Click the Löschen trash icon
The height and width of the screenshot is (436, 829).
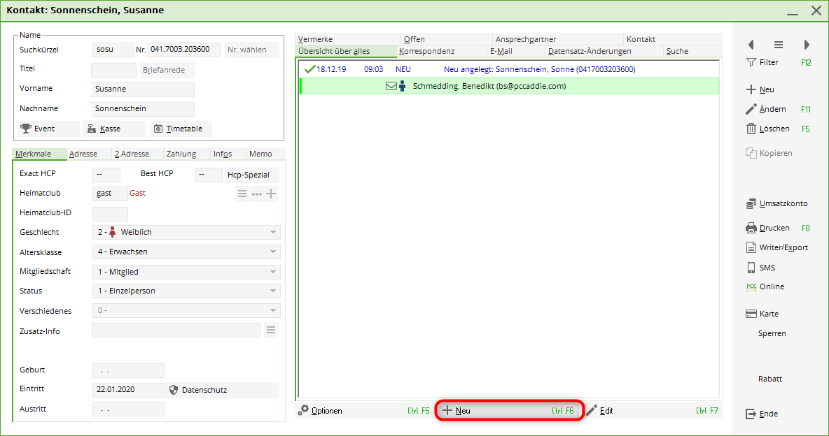tap(751, 129)
